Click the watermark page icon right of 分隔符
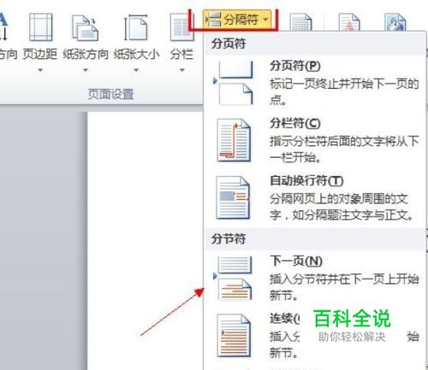The height and width of the screenshot is (370, 428). 348,23
